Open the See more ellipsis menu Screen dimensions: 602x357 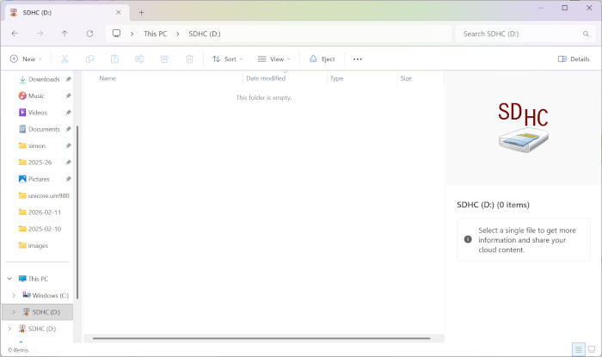(x=358, y=59)
